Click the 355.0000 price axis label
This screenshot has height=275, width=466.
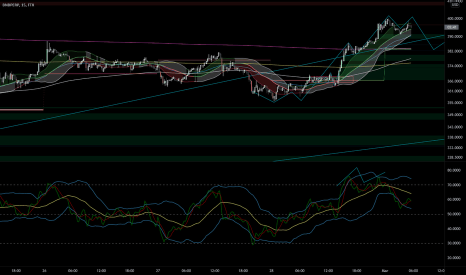(x=454, y=103)
